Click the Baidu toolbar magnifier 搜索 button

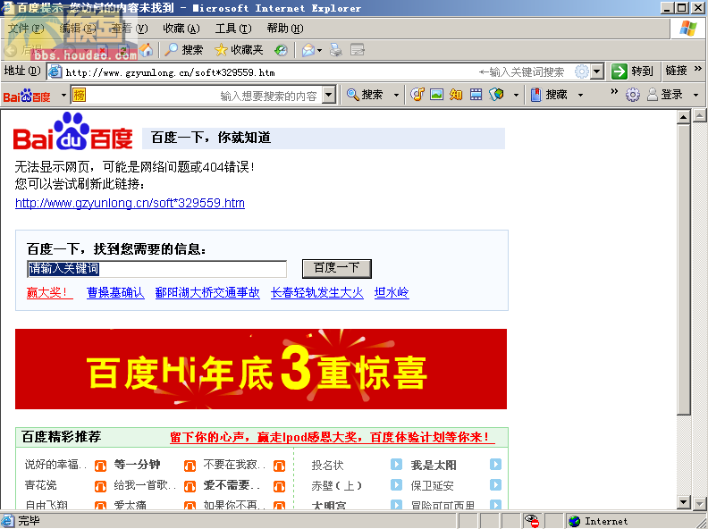click(x=365, y=95)
